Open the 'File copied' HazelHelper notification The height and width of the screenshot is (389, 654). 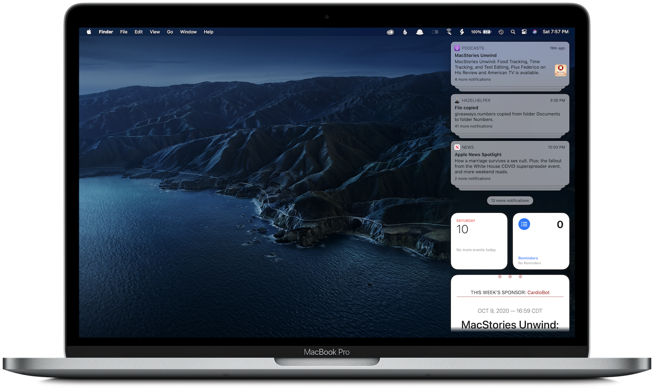[x=510, y=113]
